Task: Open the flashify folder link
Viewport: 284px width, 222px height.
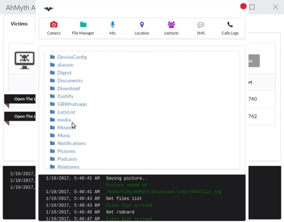Action: (x=65, y=96)
